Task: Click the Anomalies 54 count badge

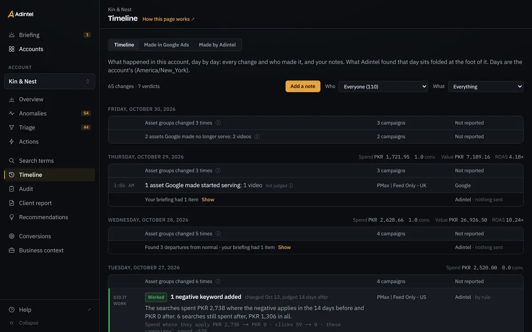Action: coord(86,113)
